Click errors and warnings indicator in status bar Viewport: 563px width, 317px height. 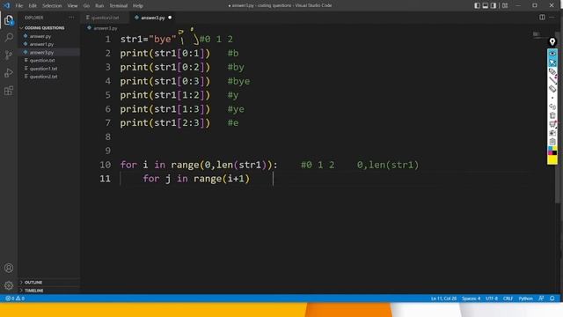point(15,299)
